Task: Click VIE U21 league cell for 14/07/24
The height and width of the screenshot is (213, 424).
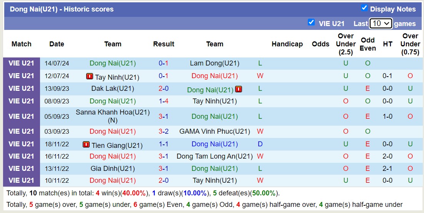Action: pyautogui.click(x=22, y=63)
